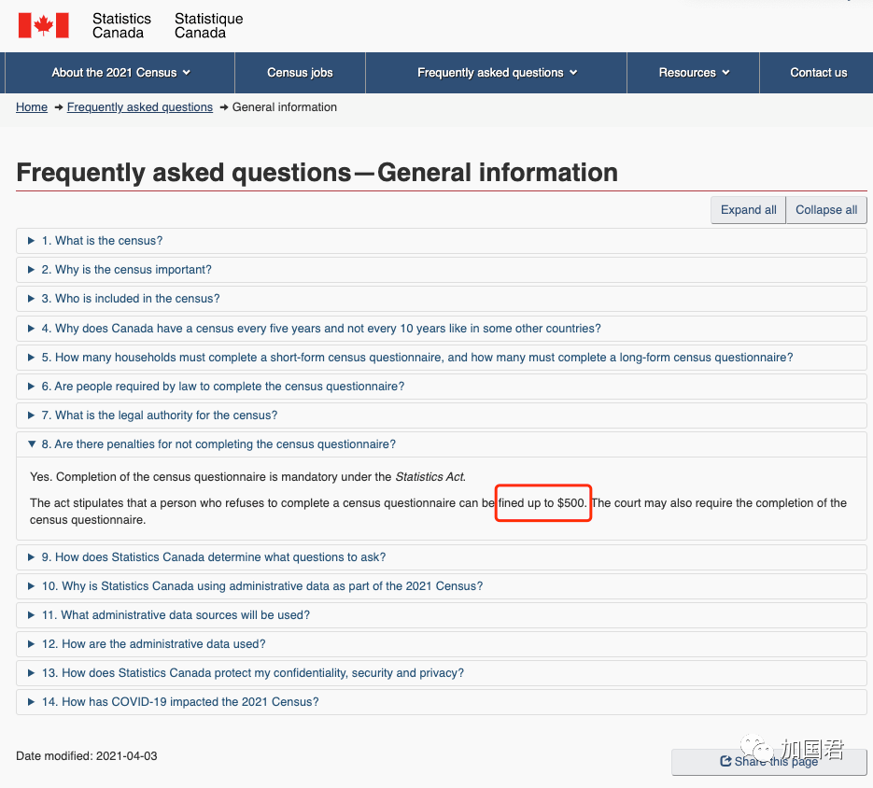873x788 pixels.
Task: Click the Home breadcrumb link
Action: (x=32, y=107)
